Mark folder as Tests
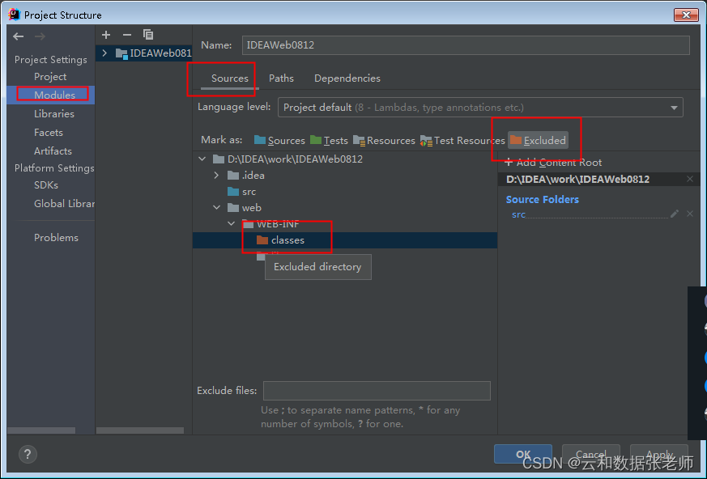This screenshot has height=479, width=707. point(329,141)
